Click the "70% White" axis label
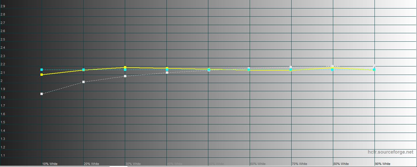Image resolution: width=417 pixels, height=167 pixels. coord(299,164)
